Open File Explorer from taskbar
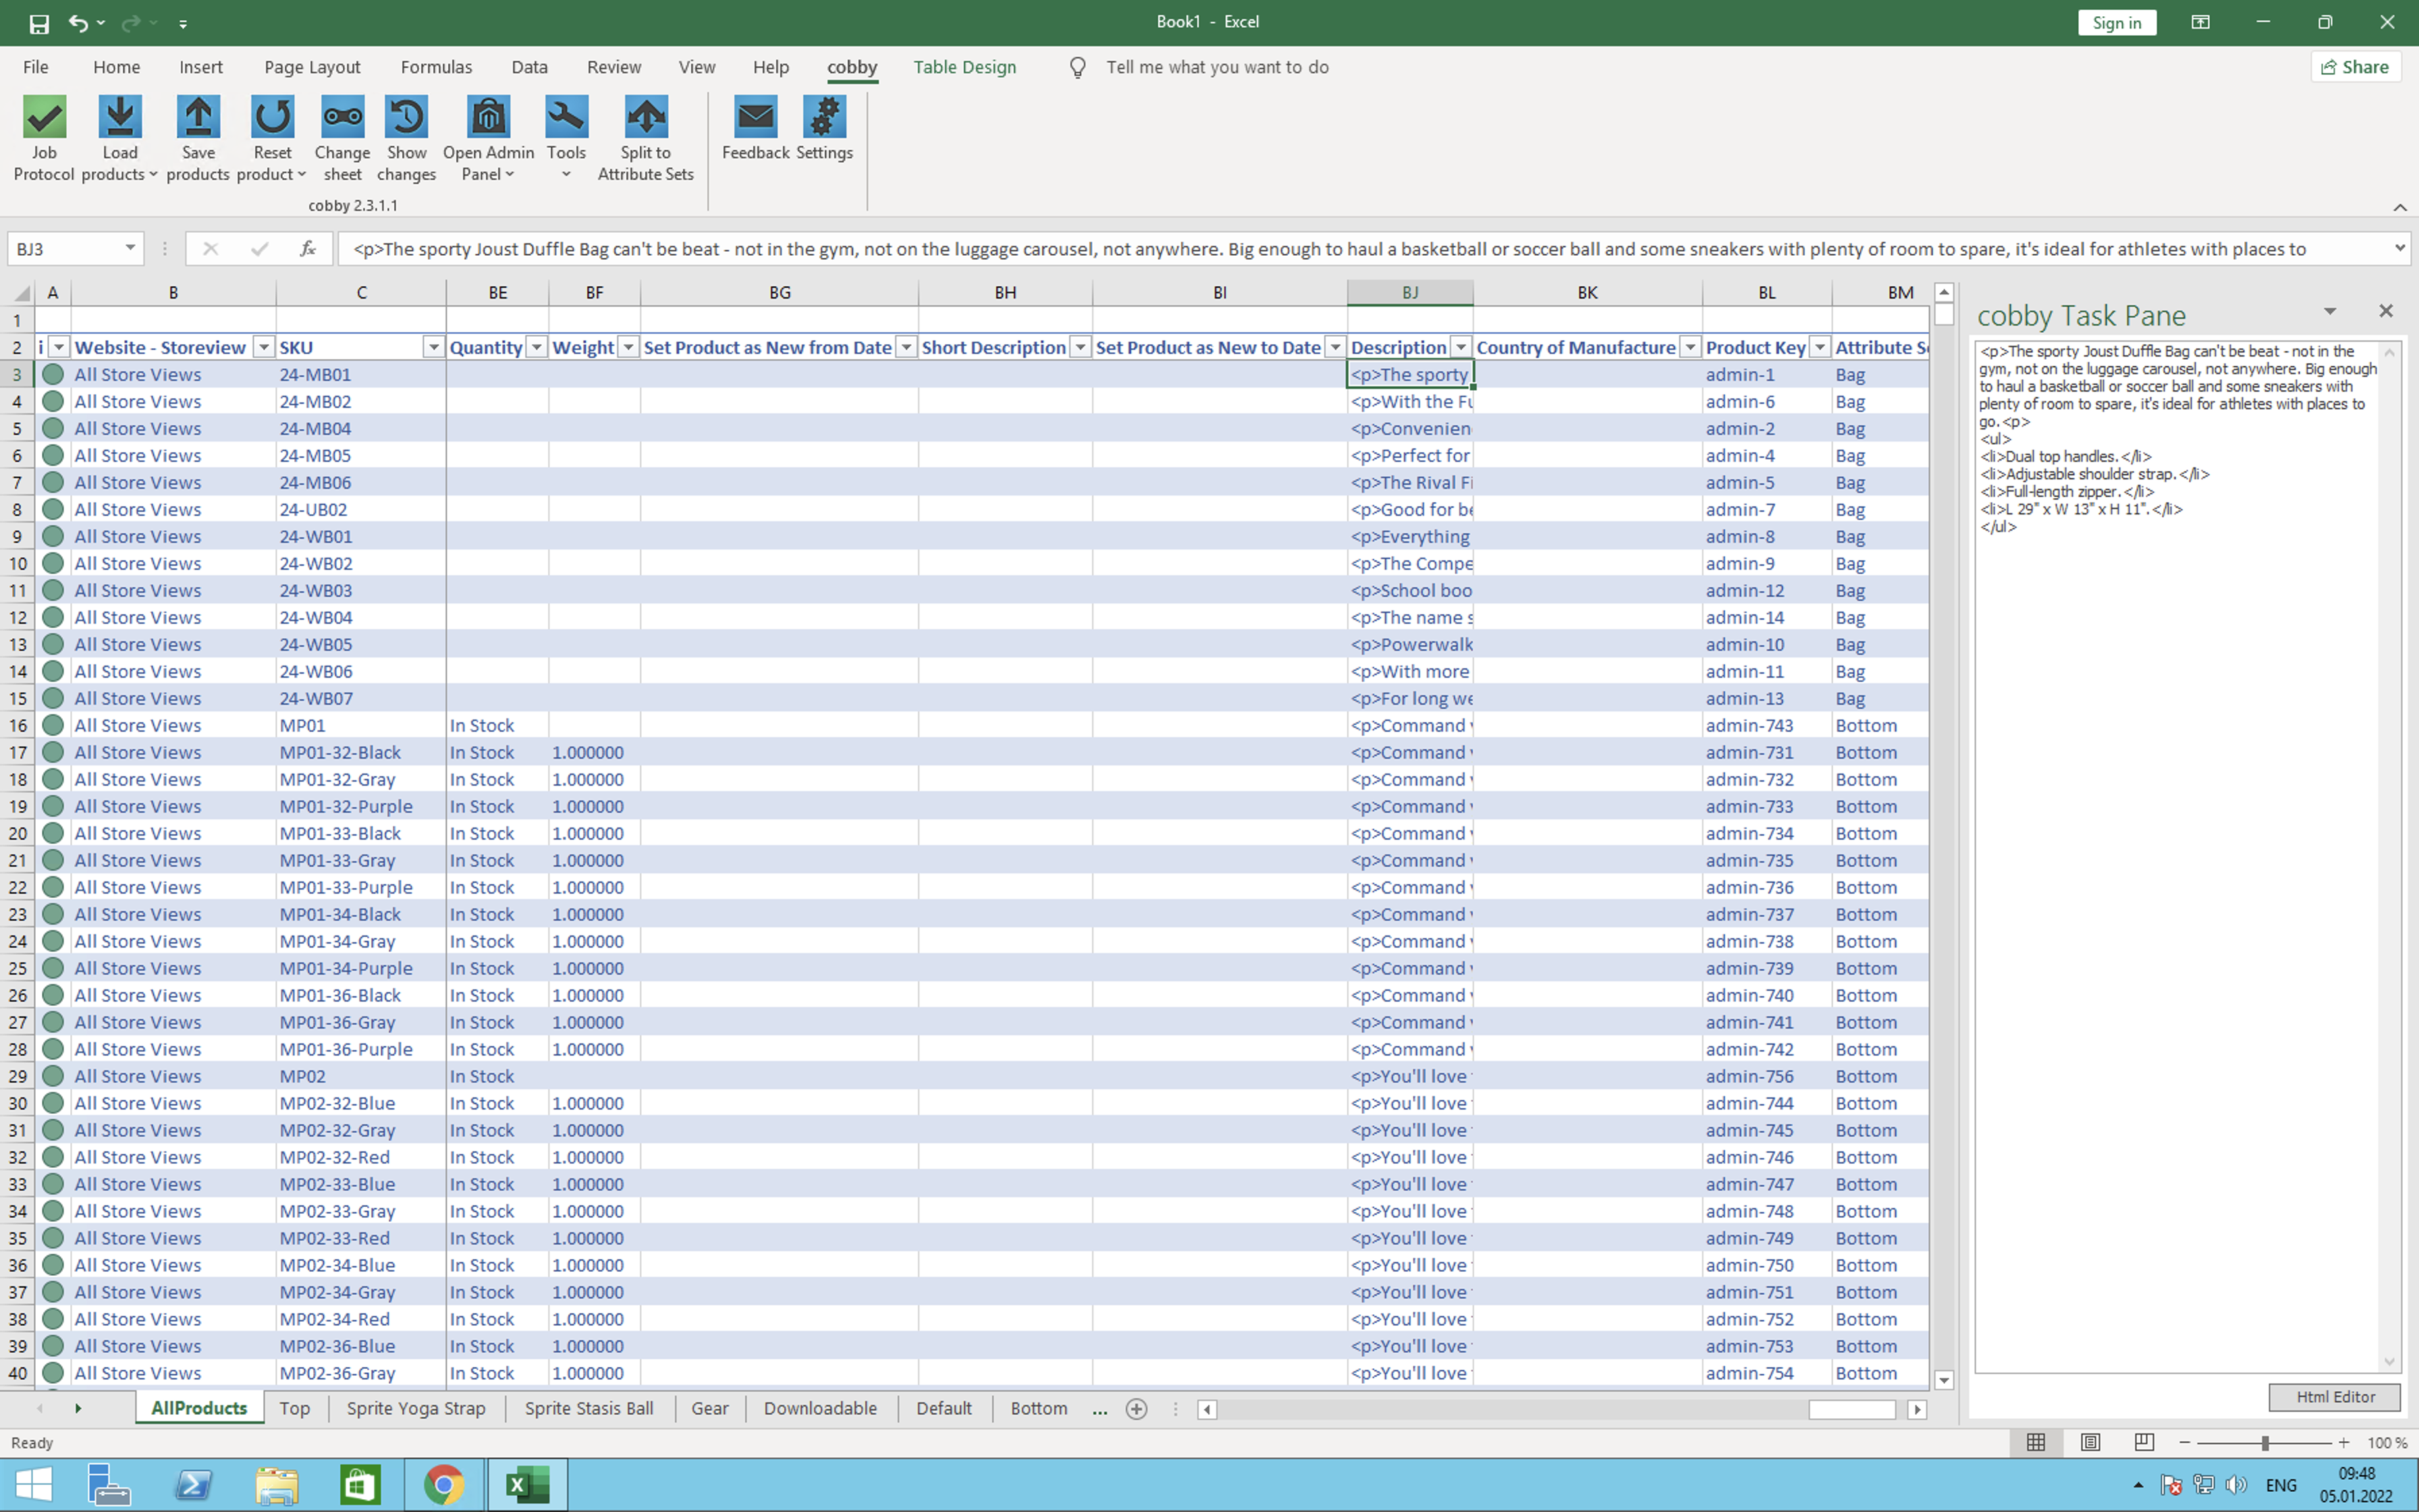This screenshot has height=1512, width=2419. [x=277, y=1484]
